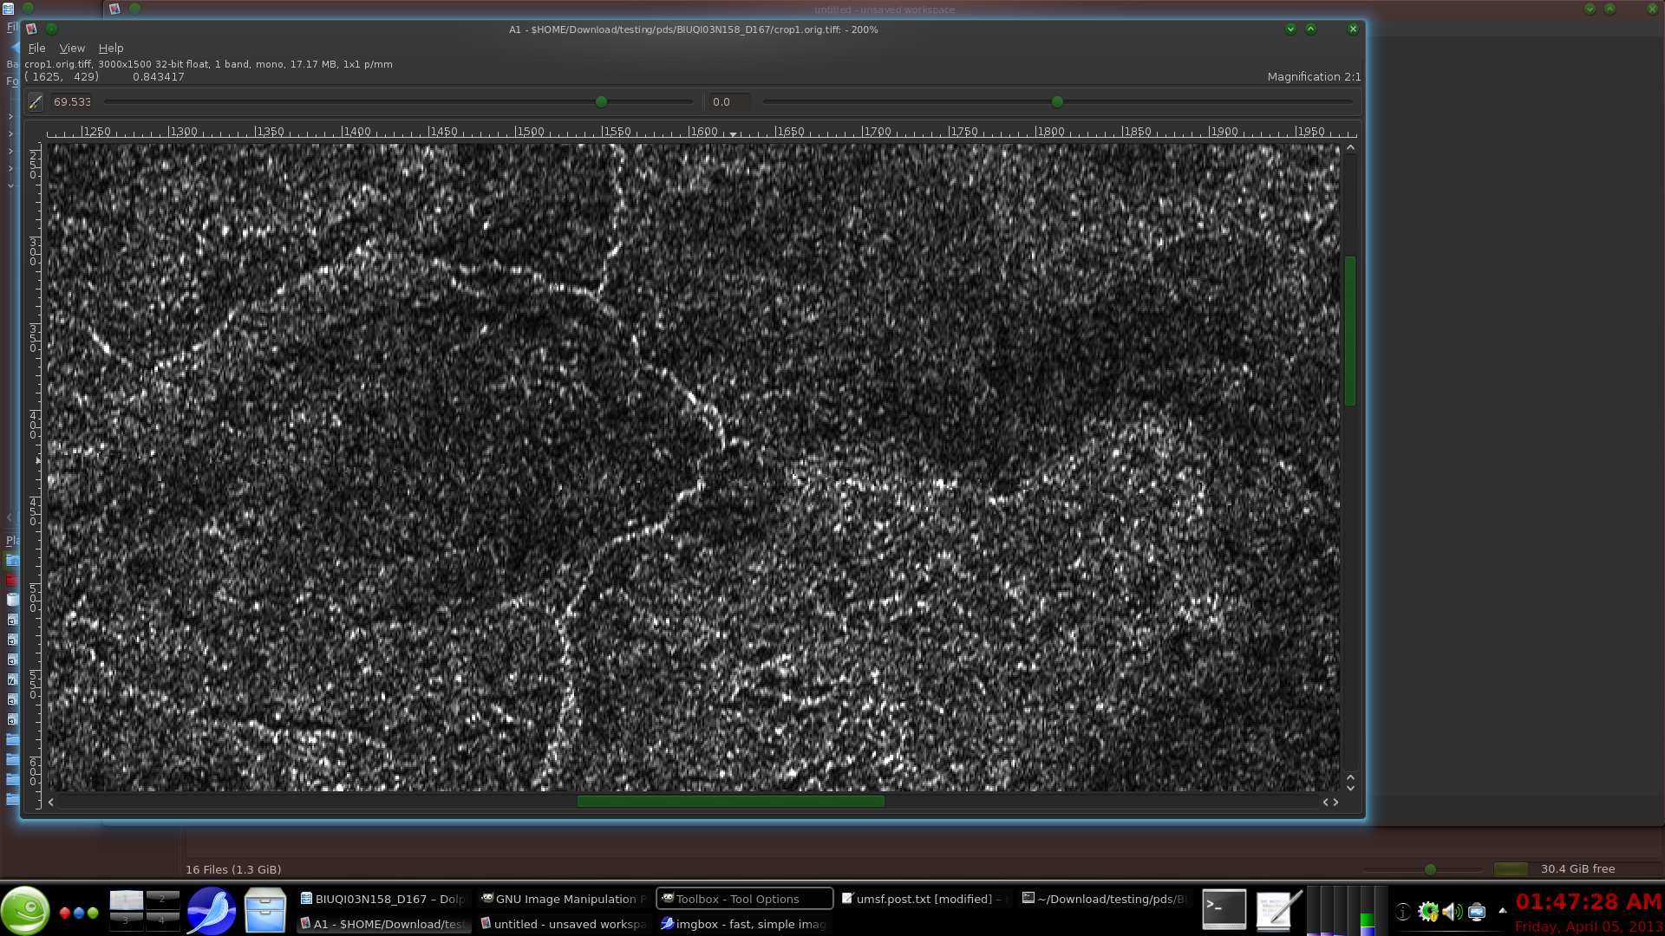Switch to umsf.post.txt [modified] taskbar entry
The height and width of the screenshot is (936, 1665).
click(925, 899)
